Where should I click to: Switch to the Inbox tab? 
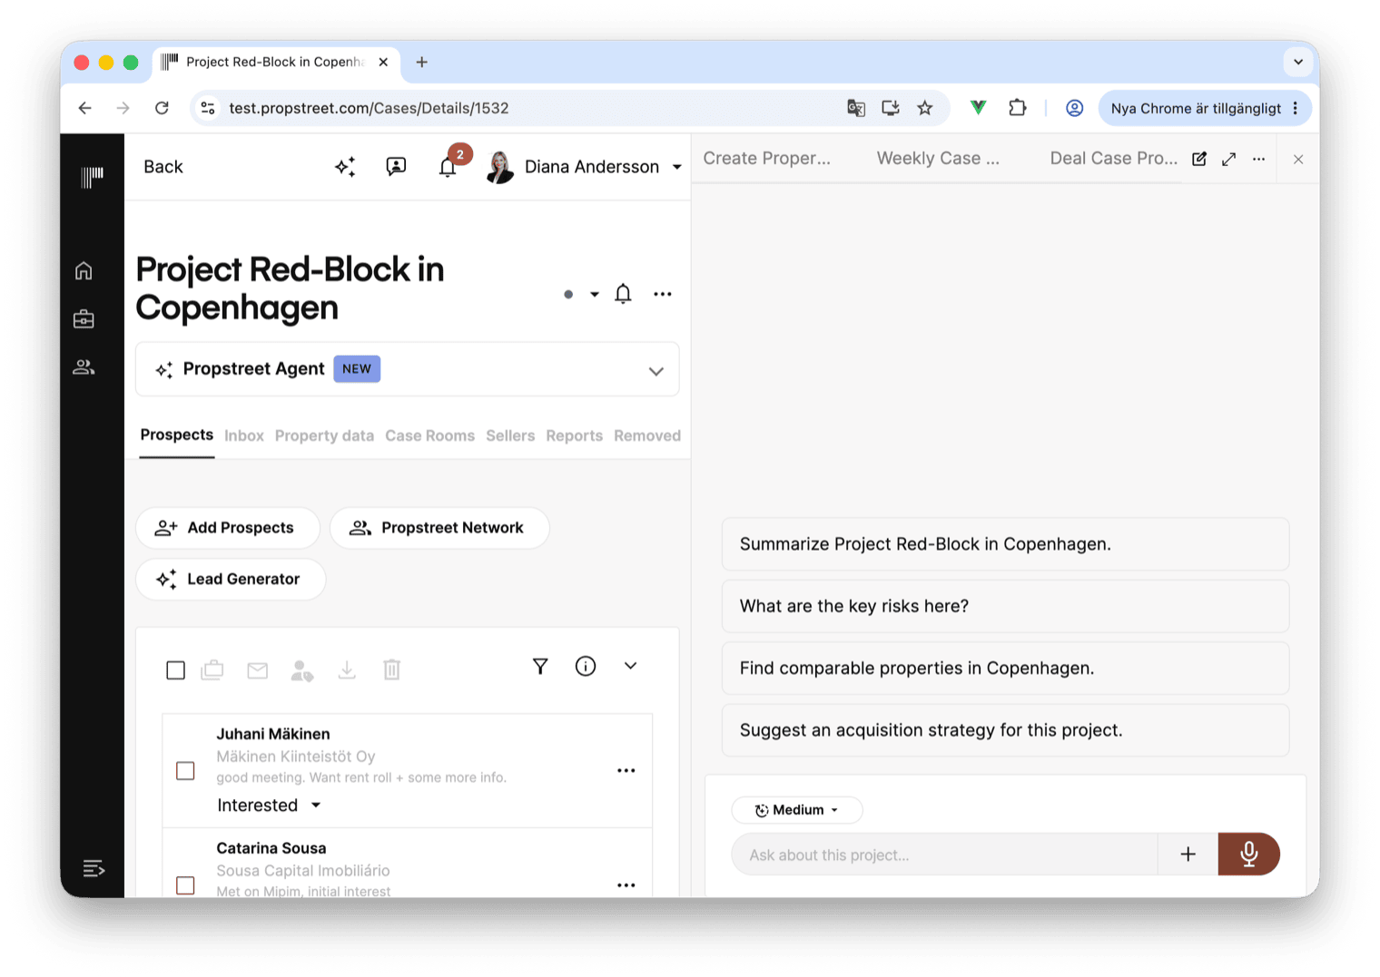click(x=244, y=435)
